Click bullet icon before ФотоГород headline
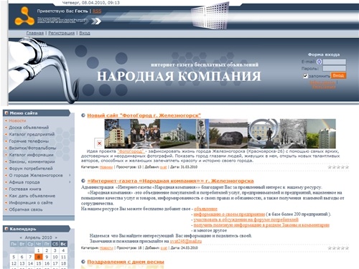Viewport: 359px width, 269px height. point(83,115)
